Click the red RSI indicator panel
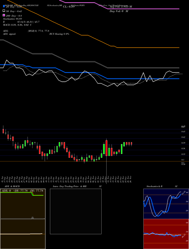The height and width of the screenshot is (249, 189). tap(166, 234)
